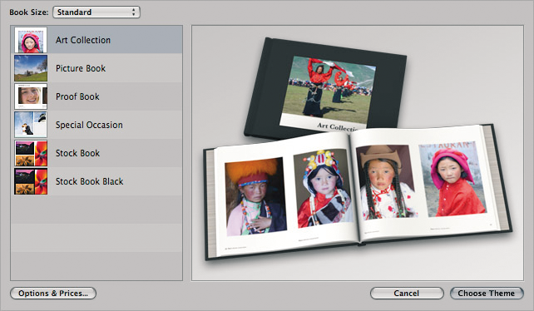Click the open book spread preview

[358, 192]
